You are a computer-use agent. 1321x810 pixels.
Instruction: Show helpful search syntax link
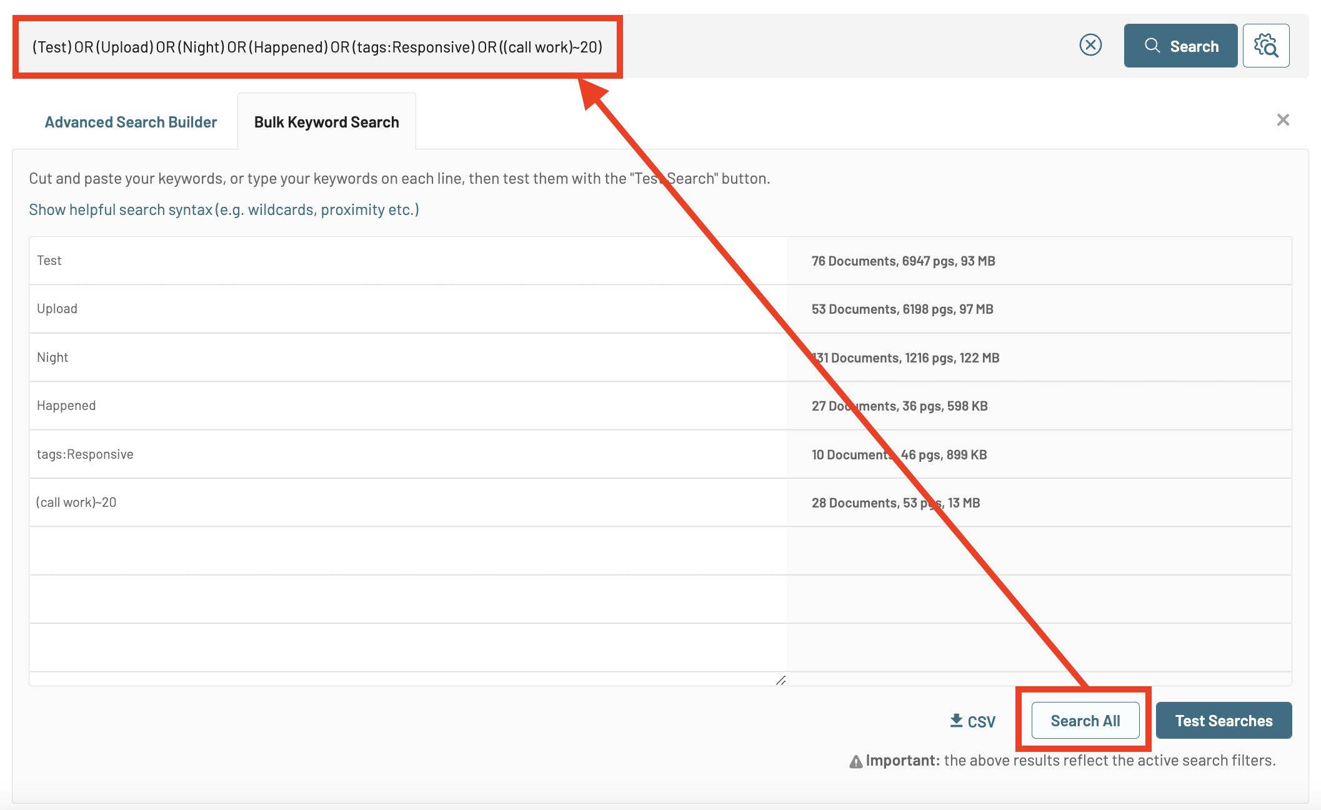tap(224, 210)
